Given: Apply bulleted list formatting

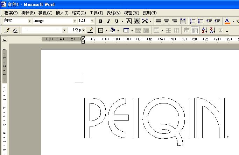Looking at the screenshot, I should coord(201,21).
